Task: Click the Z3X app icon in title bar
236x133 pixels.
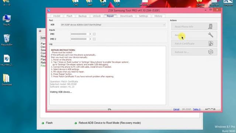Action: point(49,10)
